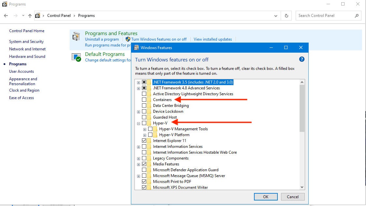Select Control Panel breadcrumb
This screenshot has width=366, height=206.
[59, 16]
